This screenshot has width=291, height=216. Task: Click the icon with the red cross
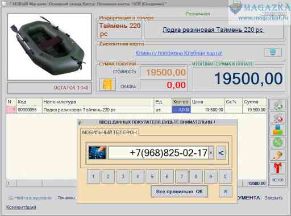(x=278, y=118)
